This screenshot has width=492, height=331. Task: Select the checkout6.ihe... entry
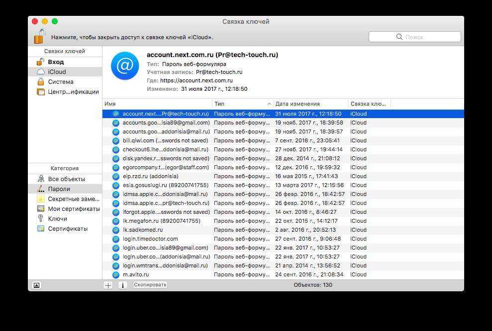[283, 149]
